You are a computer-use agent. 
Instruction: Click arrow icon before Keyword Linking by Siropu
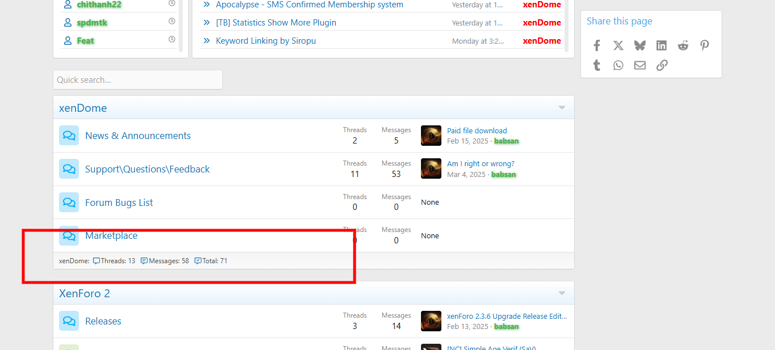[207, 41]
